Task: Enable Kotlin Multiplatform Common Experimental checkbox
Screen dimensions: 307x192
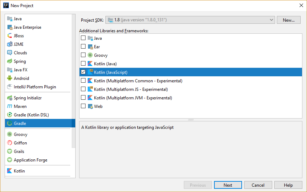Action: coord(83,81)
